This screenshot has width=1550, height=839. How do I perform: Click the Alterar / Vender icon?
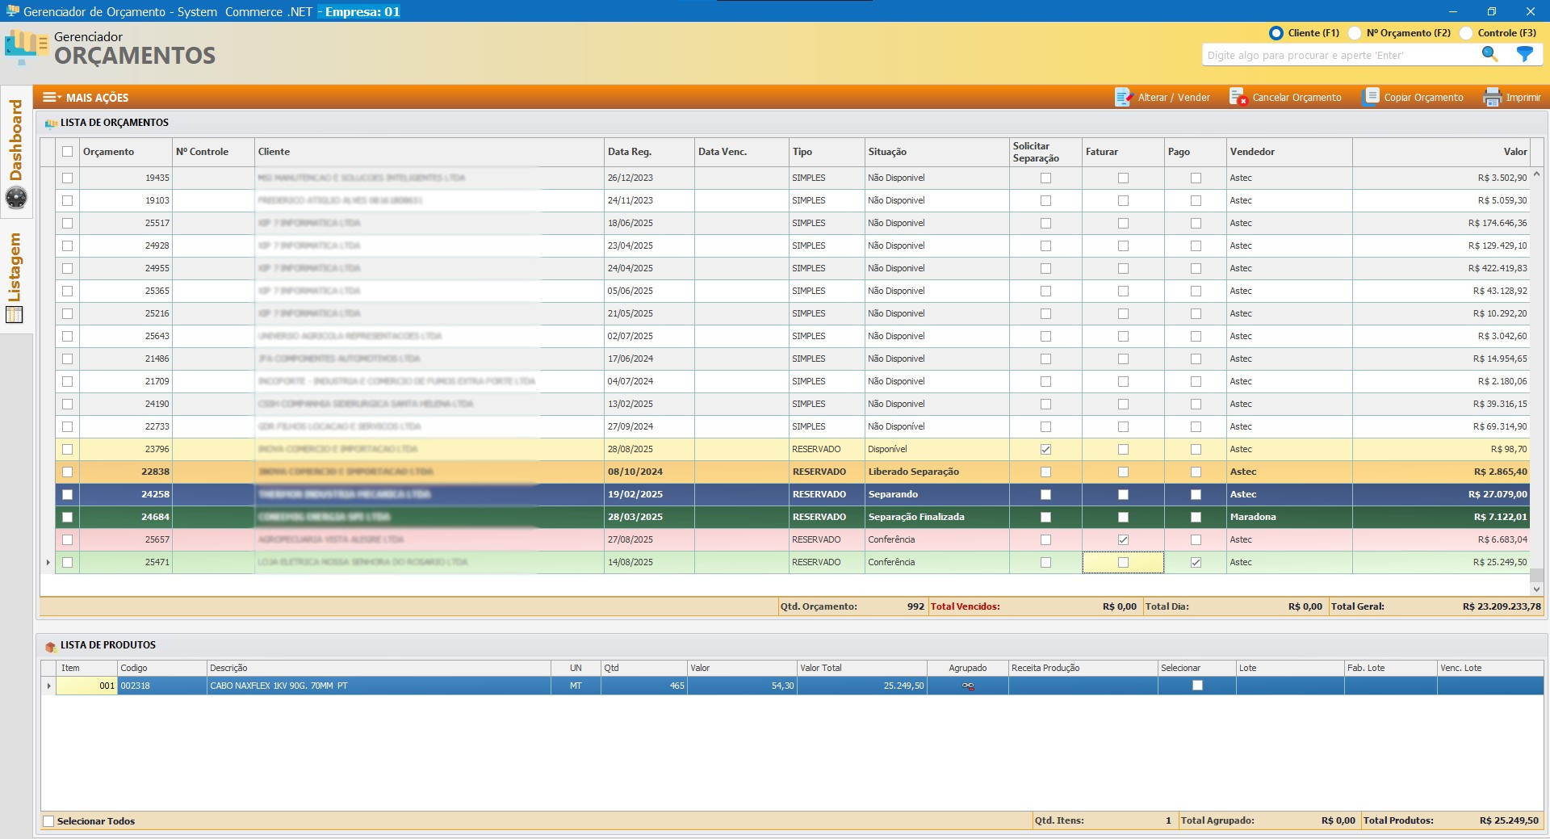[x=1123, y=97]
